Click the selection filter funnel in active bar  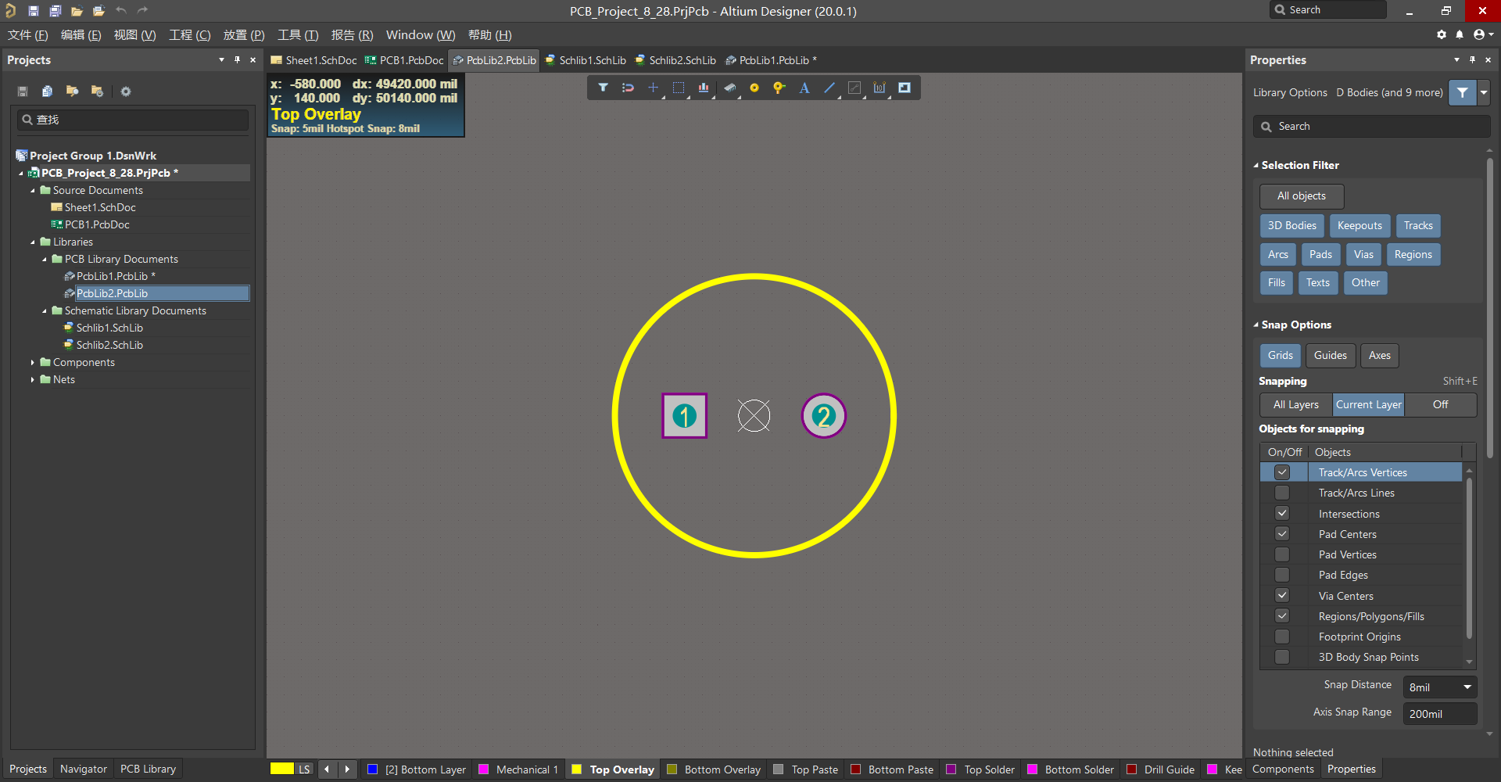pyautogui.click(x=603, y=88)
